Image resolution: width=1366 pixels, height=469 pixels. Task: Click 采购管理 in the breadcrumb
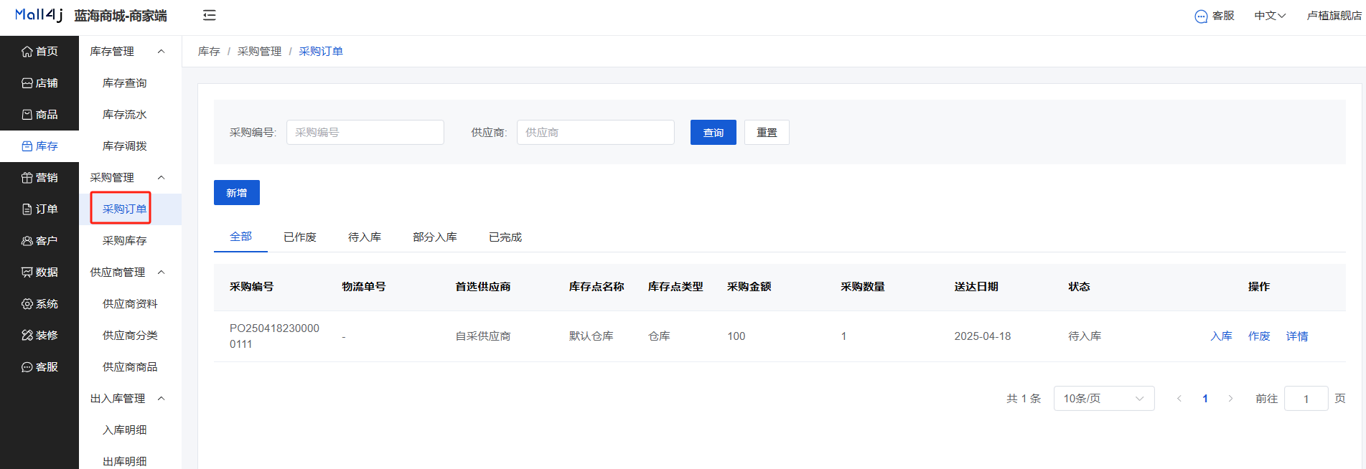pos(260,52)
